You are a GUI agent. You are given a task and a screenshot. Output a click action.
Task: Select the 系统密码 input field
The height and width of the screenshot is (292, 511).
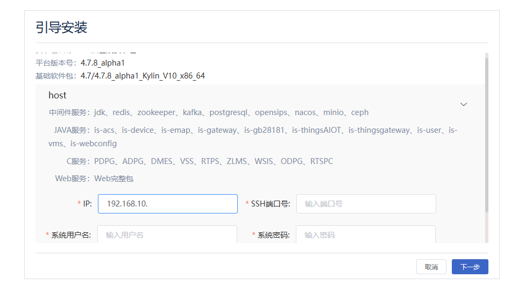pos(366,234)
